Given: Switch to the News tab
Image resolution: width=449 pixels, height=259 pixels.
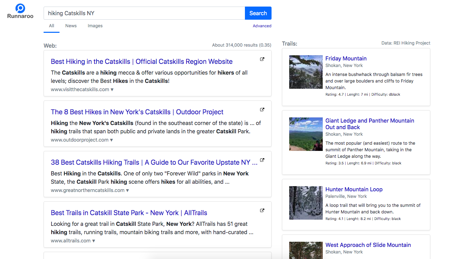Looking at the screenshot, I should click(71, 26).
